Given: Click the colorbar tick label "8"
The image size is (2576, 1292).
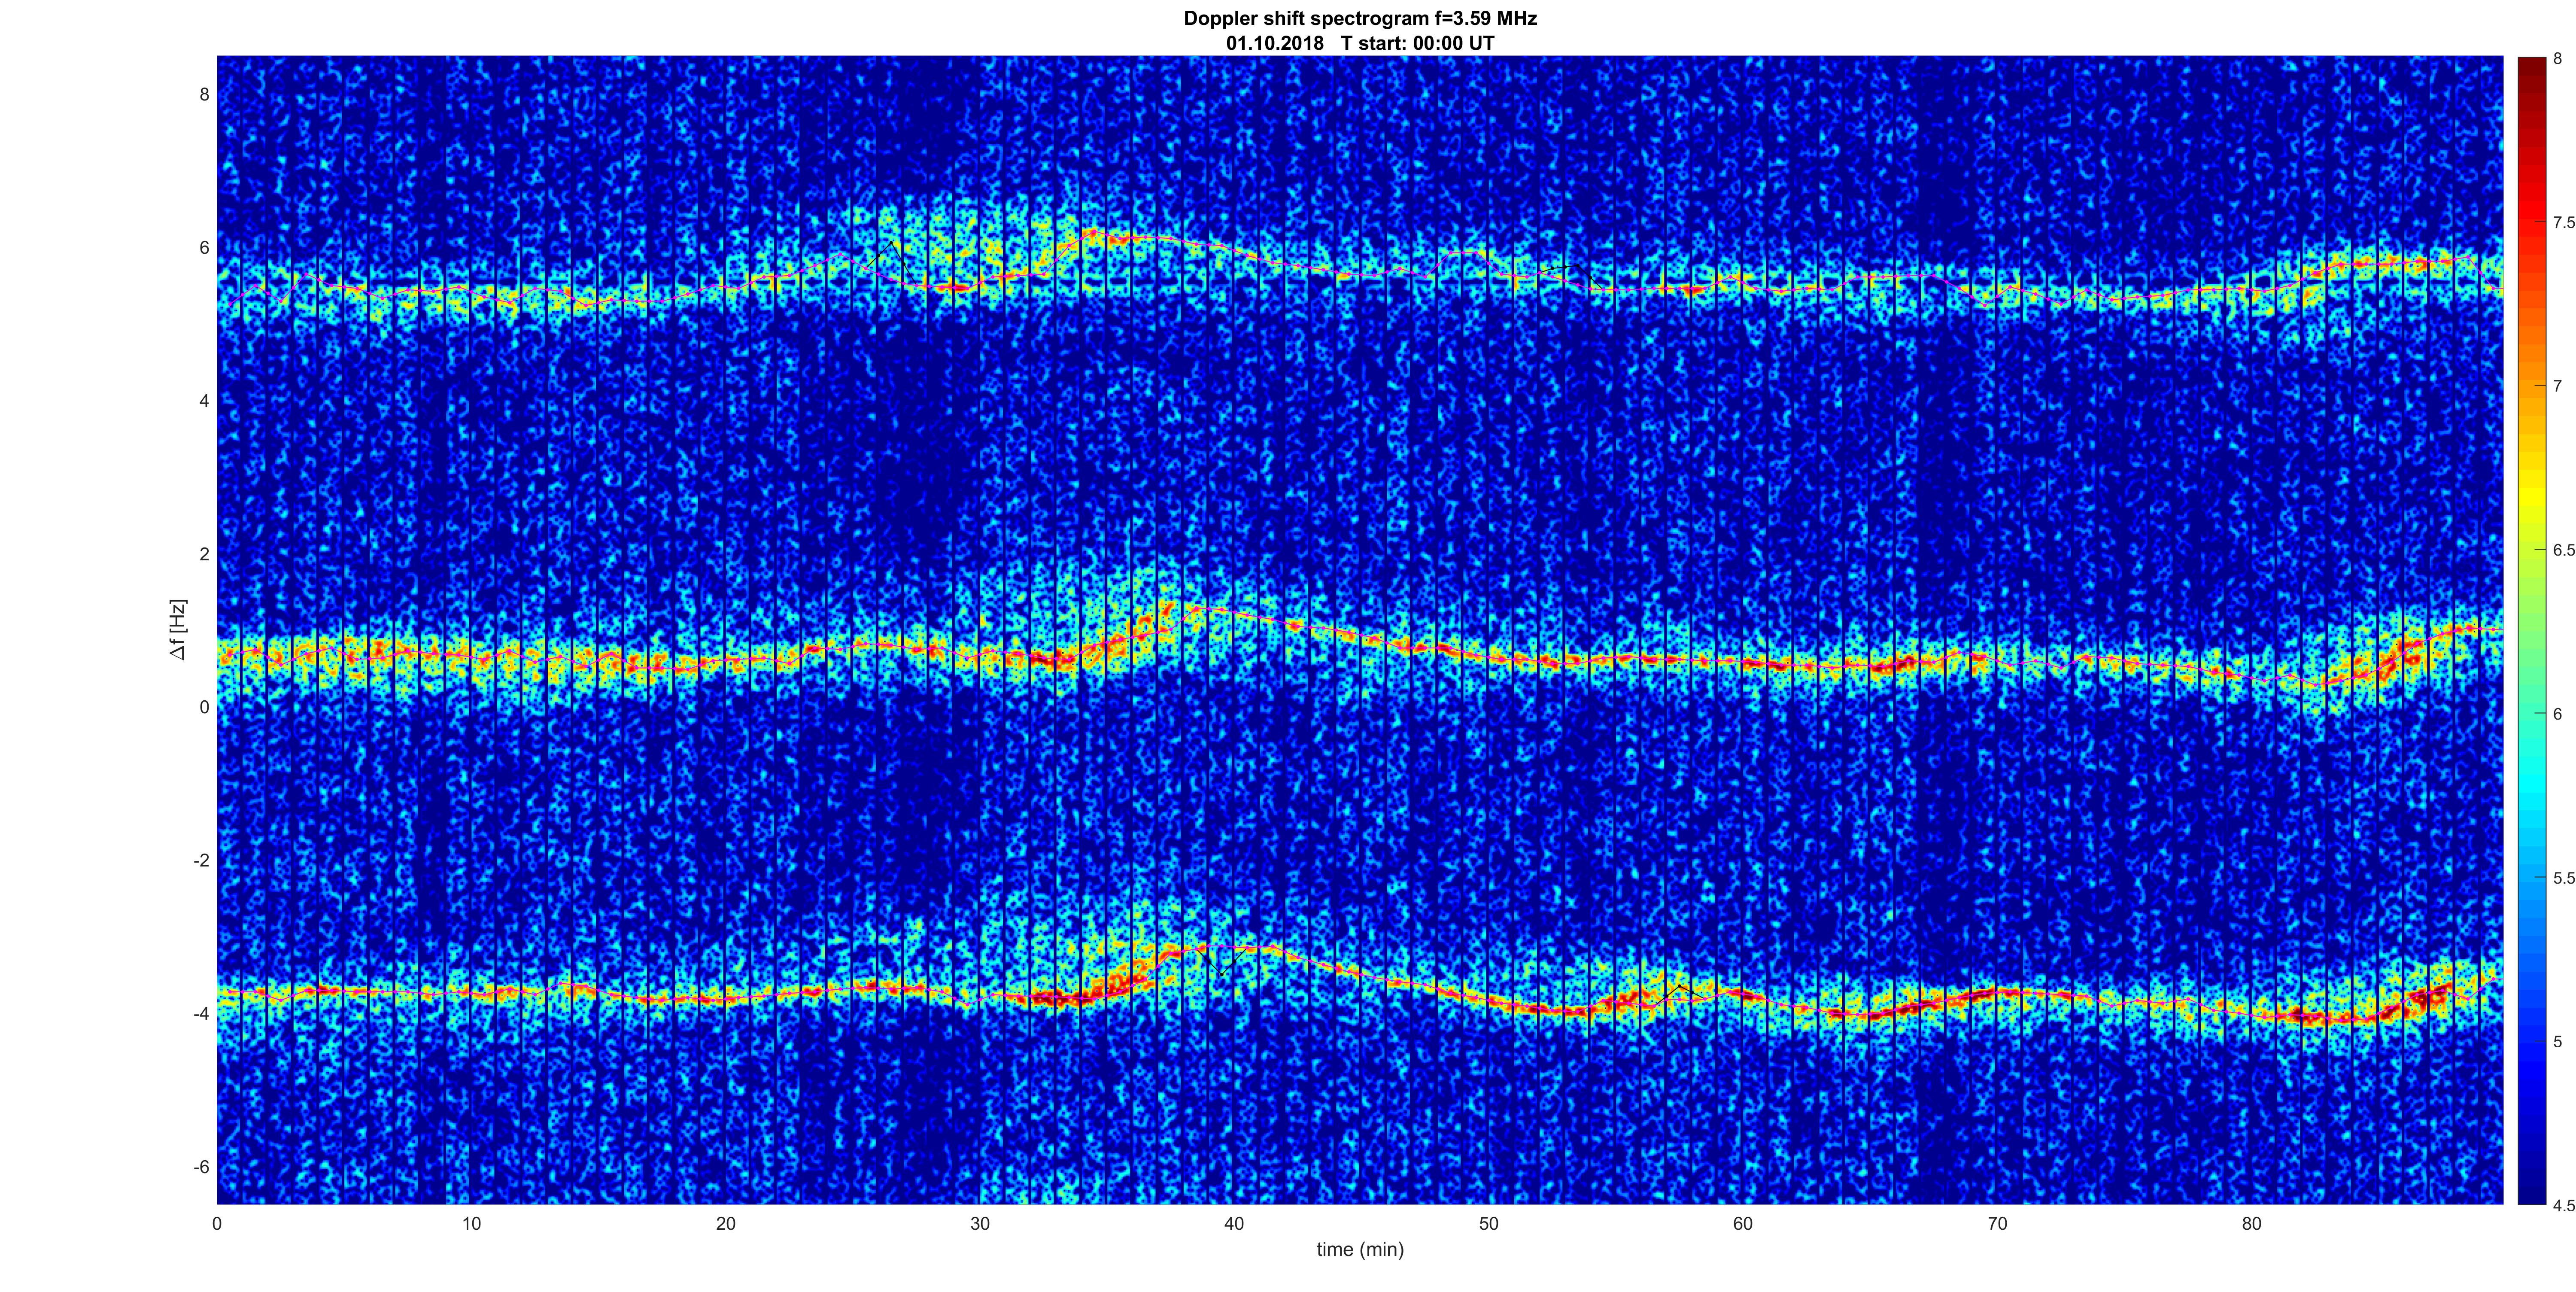Looking at the screenshot, I should [2558, 59].
